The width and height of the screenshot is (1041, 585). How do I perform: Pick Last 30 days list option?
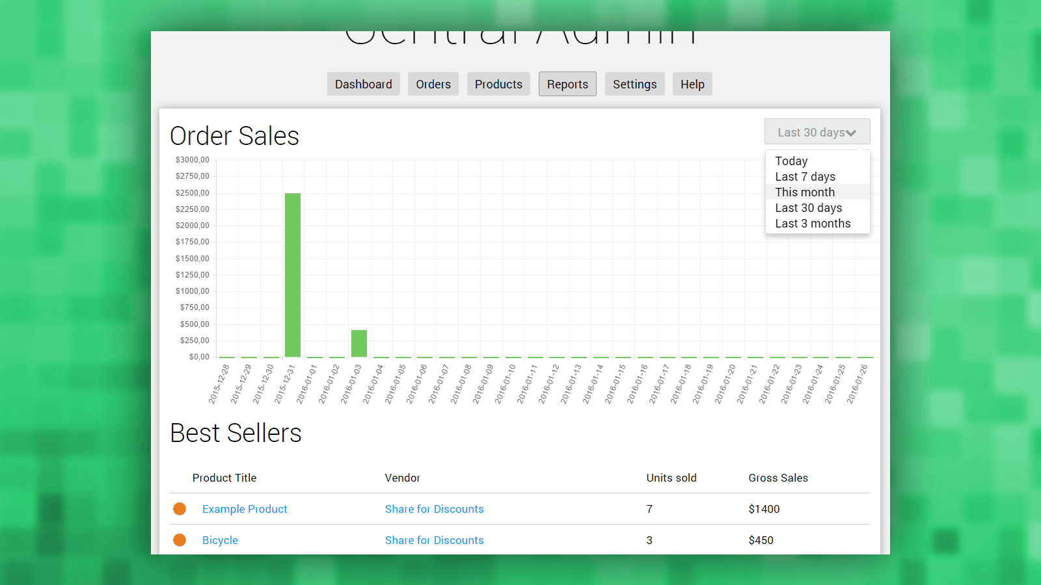(x=808, y=208)
